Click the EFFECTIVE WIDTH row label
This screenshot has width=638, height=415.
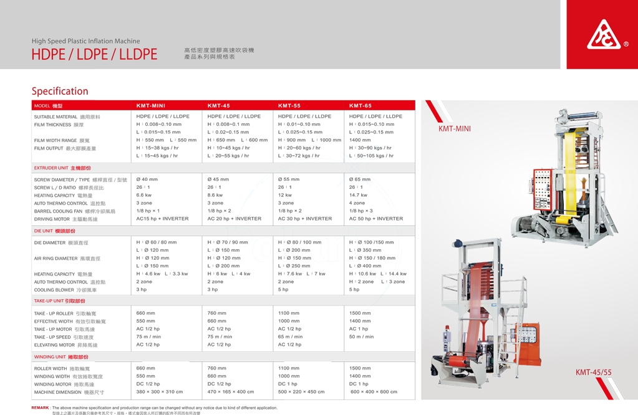click(70, 322)
